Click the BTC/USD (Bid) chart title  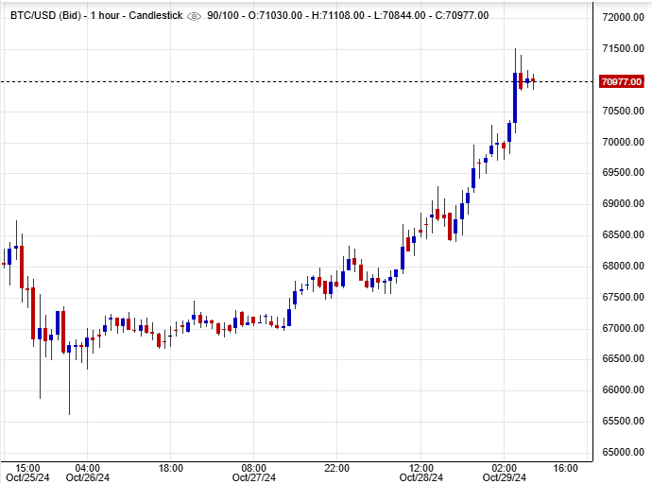(x=43, y=17)
